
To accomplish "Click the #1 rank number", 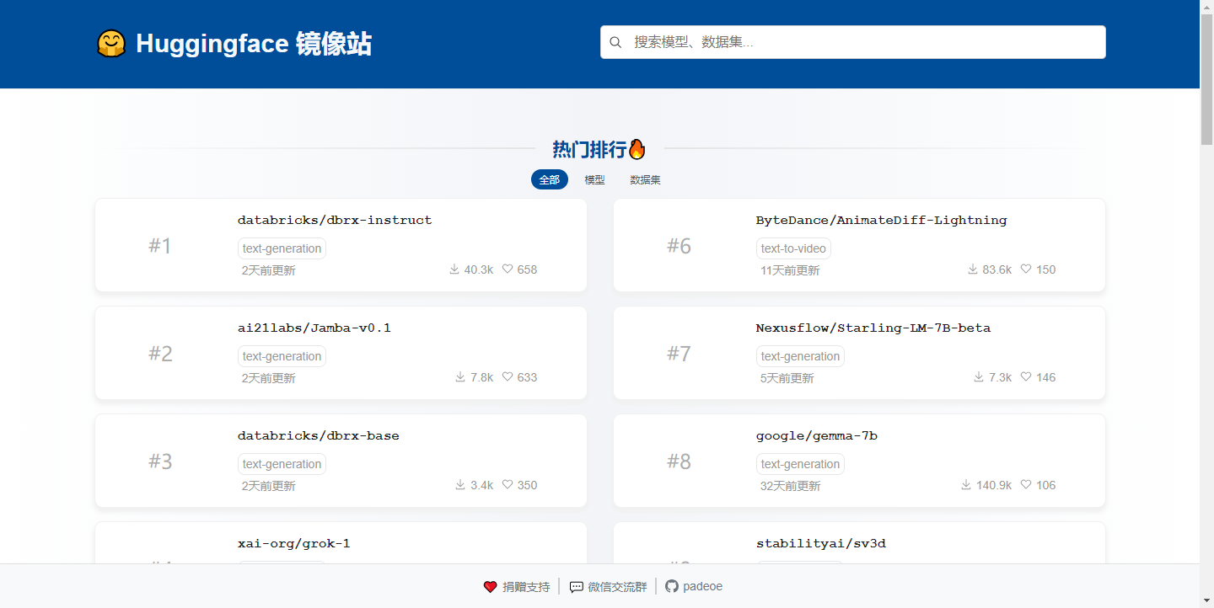I will (x=160, y=246).
